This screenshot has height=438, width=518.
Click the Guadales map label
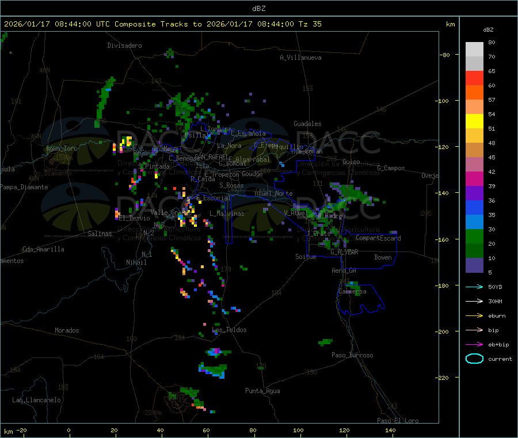(x=307, y=124)
